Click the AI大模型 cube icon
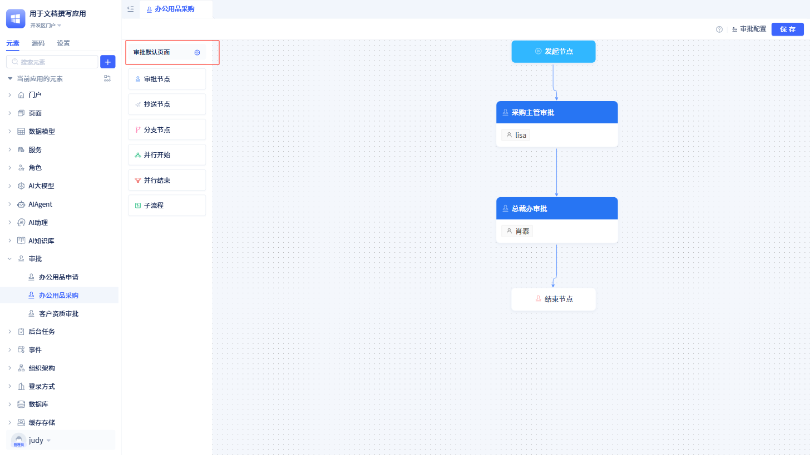This screenshot has height=455, width=810. tap(21, 186)
